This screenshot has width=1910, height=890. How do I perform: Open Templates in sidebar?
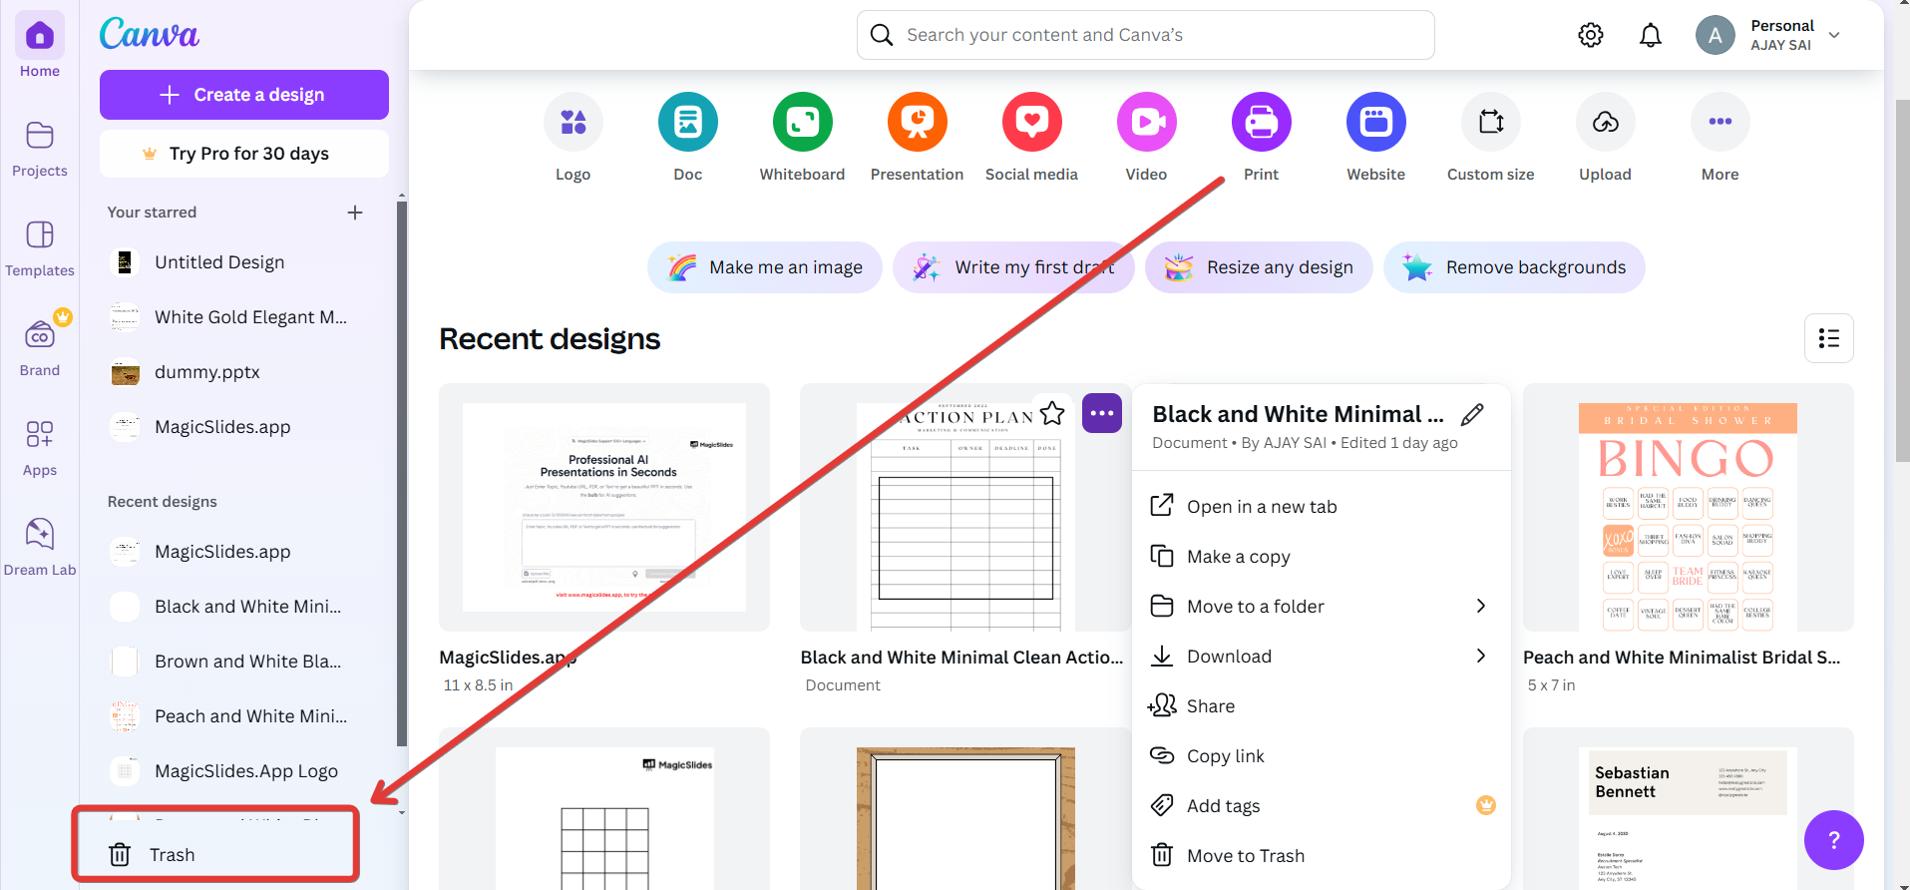(x=40, y=246)
